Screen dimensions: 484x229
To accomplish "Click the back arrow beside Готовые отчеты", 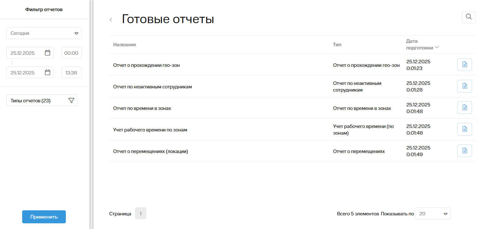I will [x=111, y=20].
